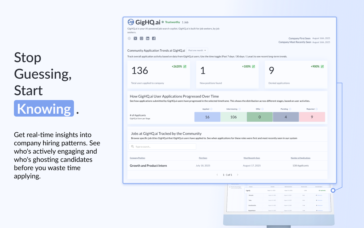Screen dimensions: 364x228
Task: Click the Authentic badge in the GigHQ row
Action: tap(322, 190)
